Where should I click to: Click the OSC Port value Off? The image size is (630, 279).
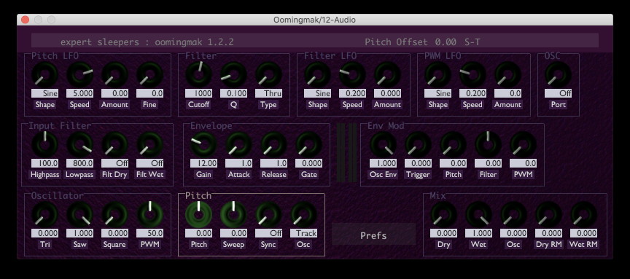click(x=558, y=93)
